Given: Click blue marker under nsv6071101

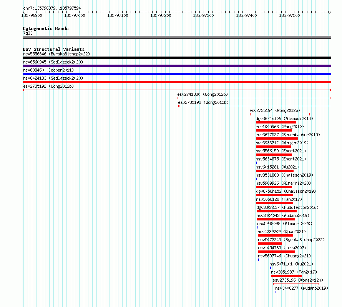Looking at the screenshot, I should (x=271, y=268).
